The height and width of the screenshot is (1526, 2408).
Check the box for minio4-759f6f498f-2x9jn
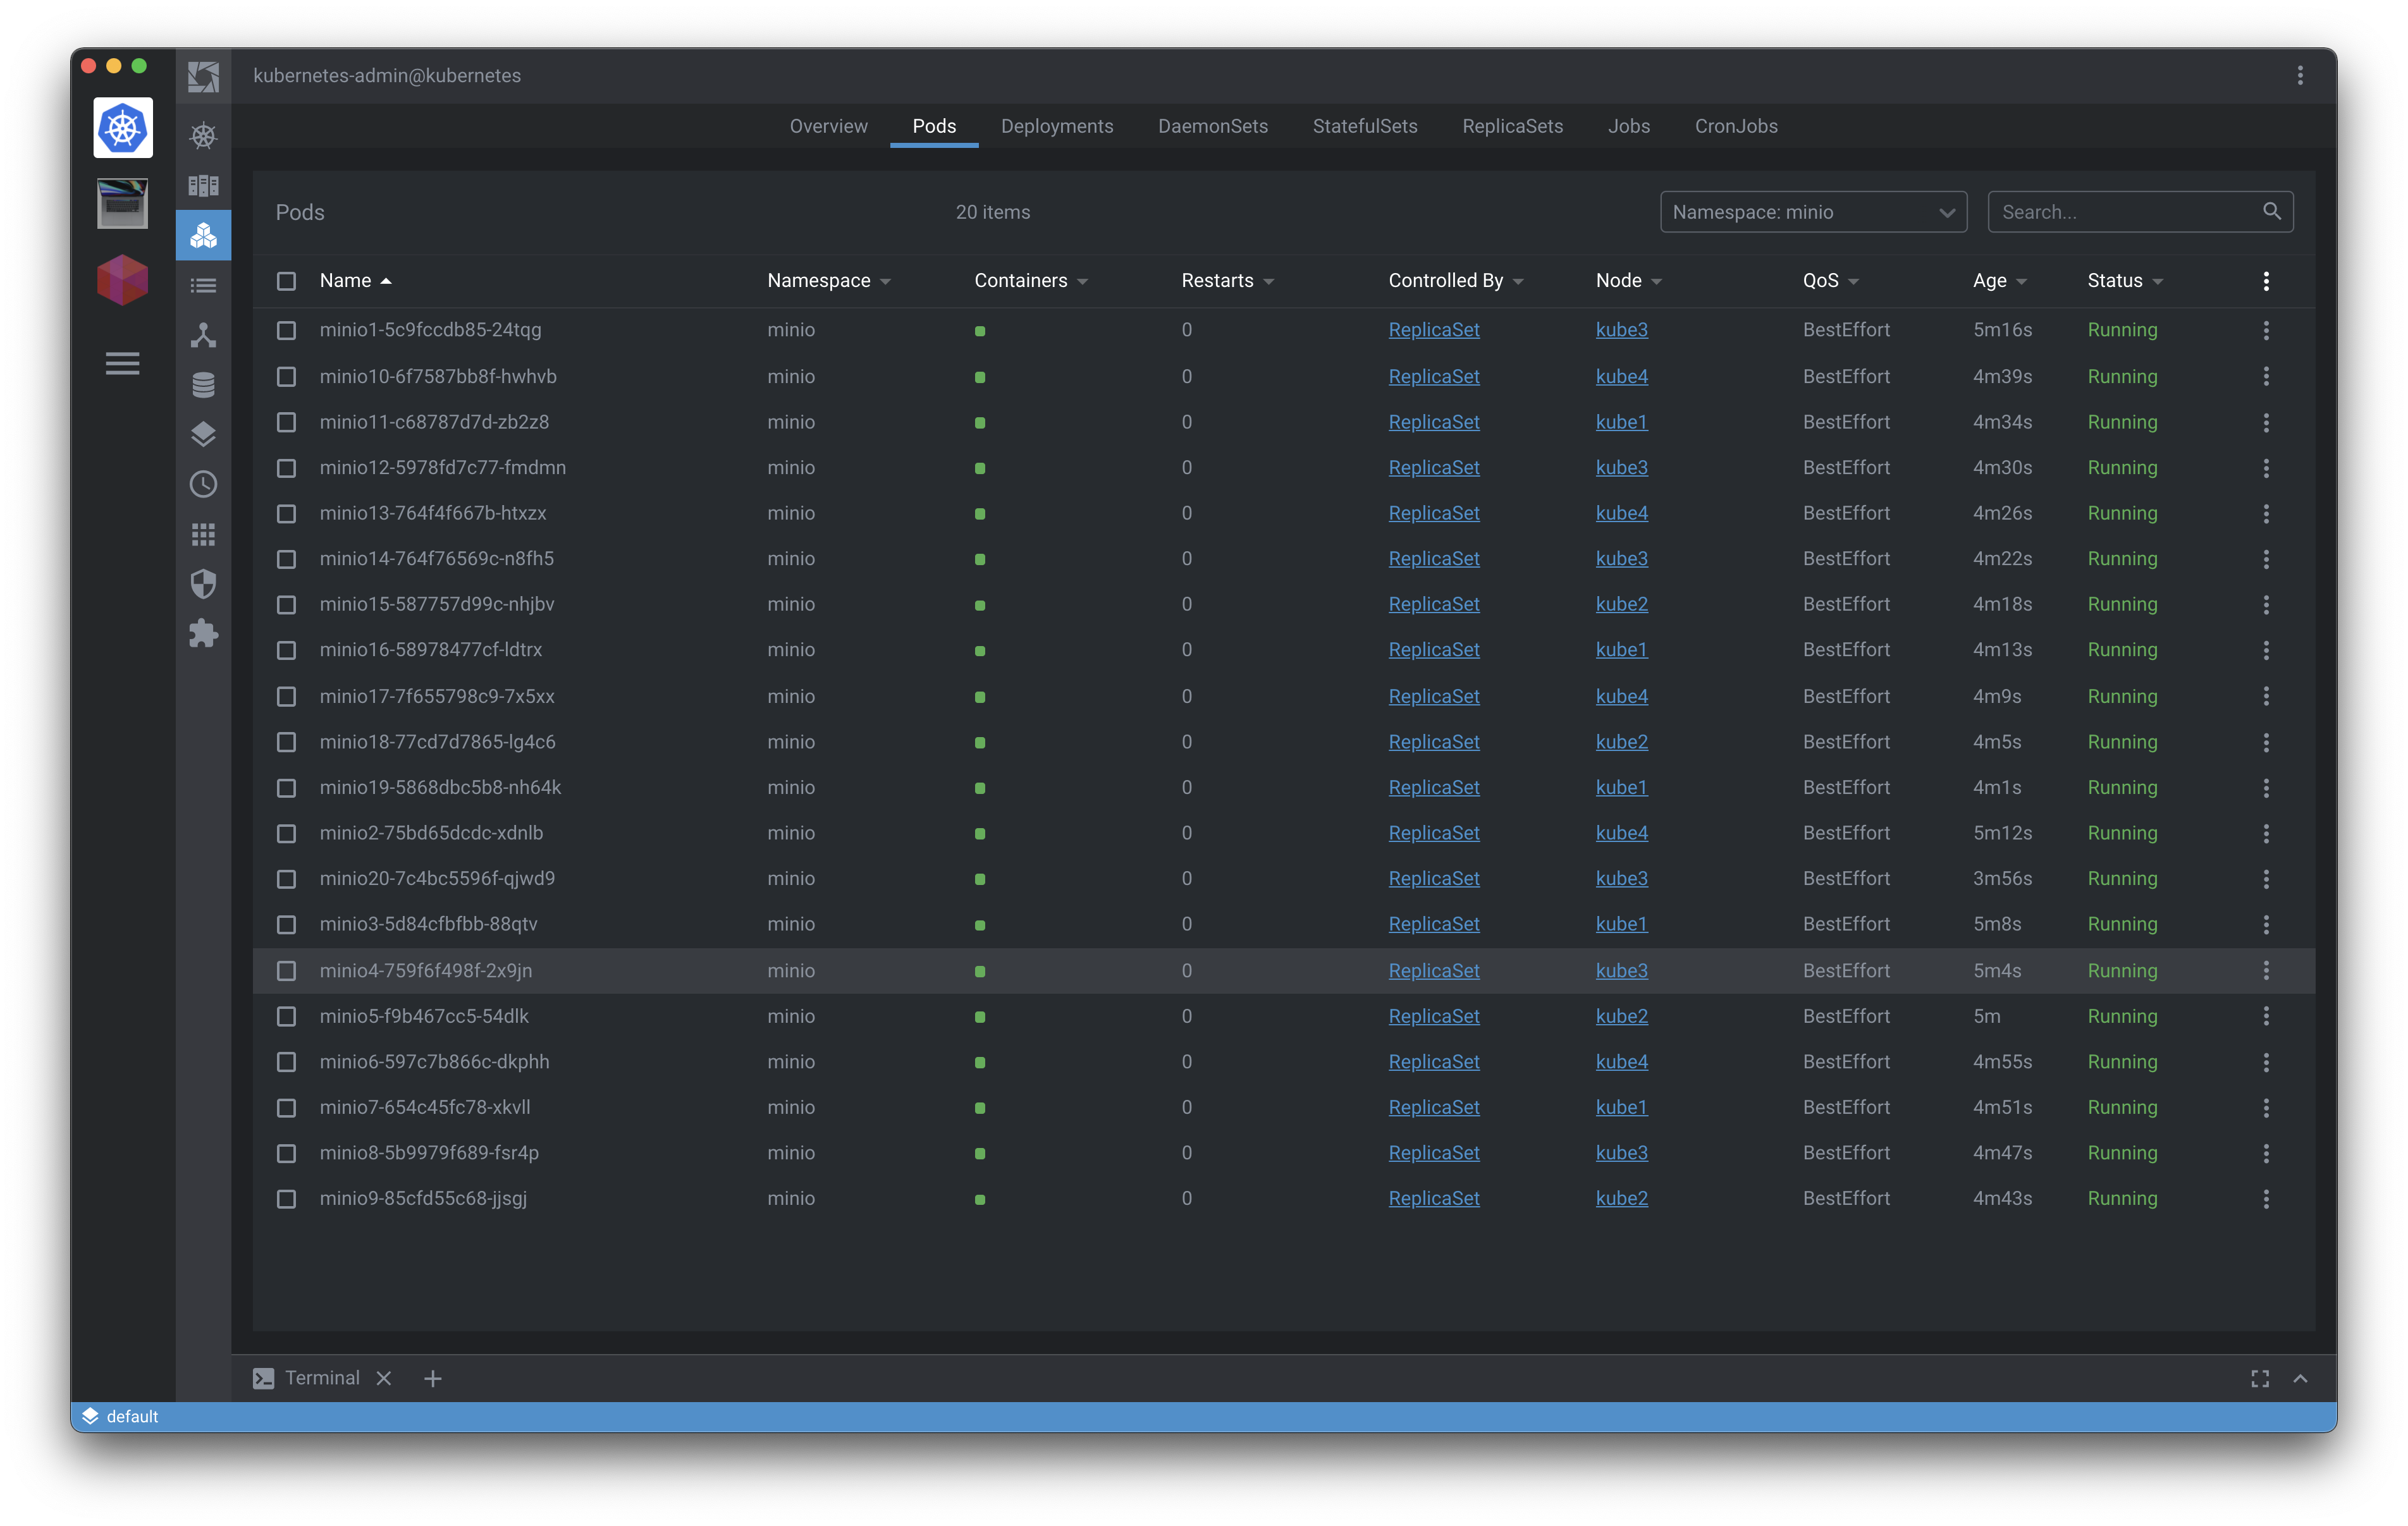coord(286,971)
